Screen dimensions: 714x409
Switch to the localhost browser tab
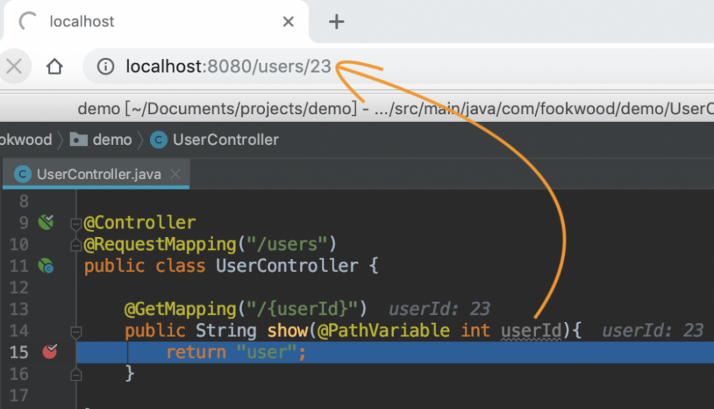tap(81, 22)
